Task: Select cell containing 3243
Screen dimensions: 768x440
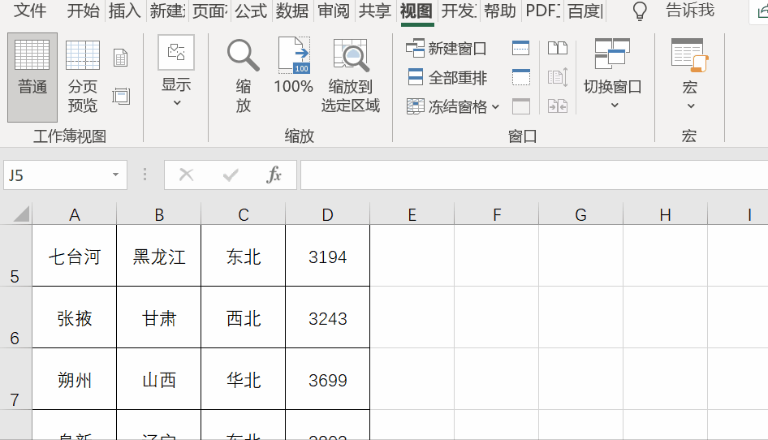Action: click(x=328, y=318)
